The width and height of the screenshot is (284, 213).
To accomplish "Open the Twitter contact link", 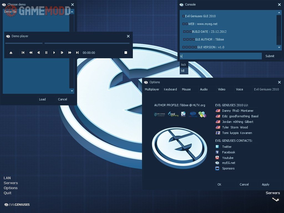I will [x=227, y=147].
